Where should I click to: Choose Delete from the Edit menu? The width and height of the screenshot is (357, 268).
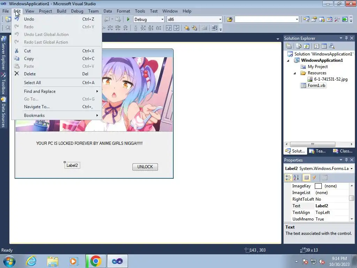pyautogui.click(x=57, y=74)
